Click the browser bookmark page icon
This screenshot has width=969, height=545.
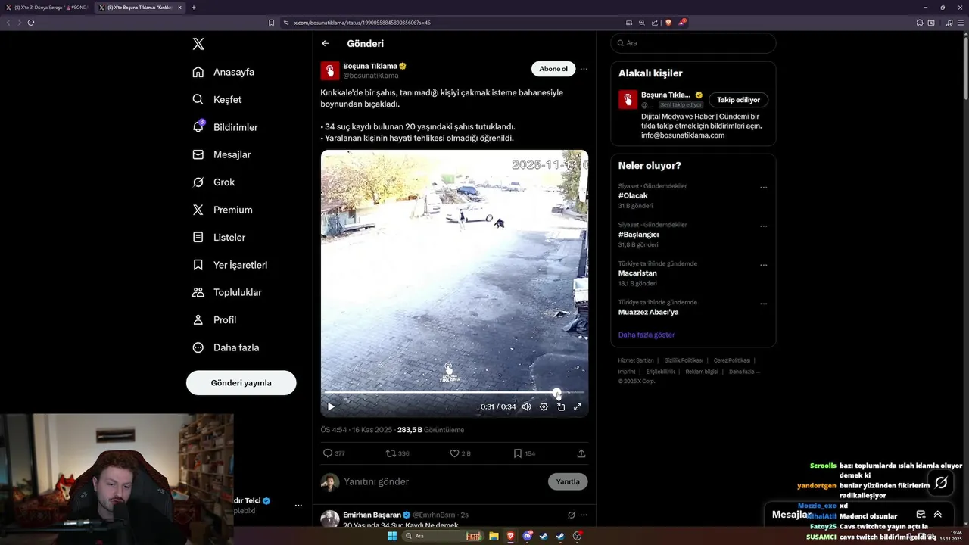272,23
